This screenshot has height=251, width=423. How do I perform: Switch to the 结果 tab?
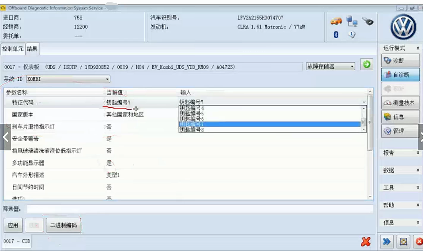(32, 49)
